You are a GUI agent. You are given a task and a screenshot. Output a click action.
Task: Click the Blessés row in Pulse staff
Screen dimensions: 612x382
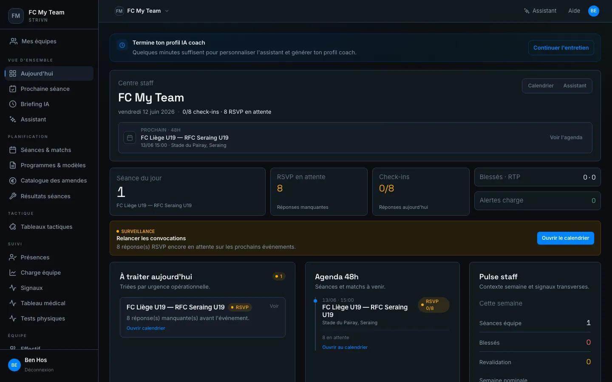click(535, 343)
